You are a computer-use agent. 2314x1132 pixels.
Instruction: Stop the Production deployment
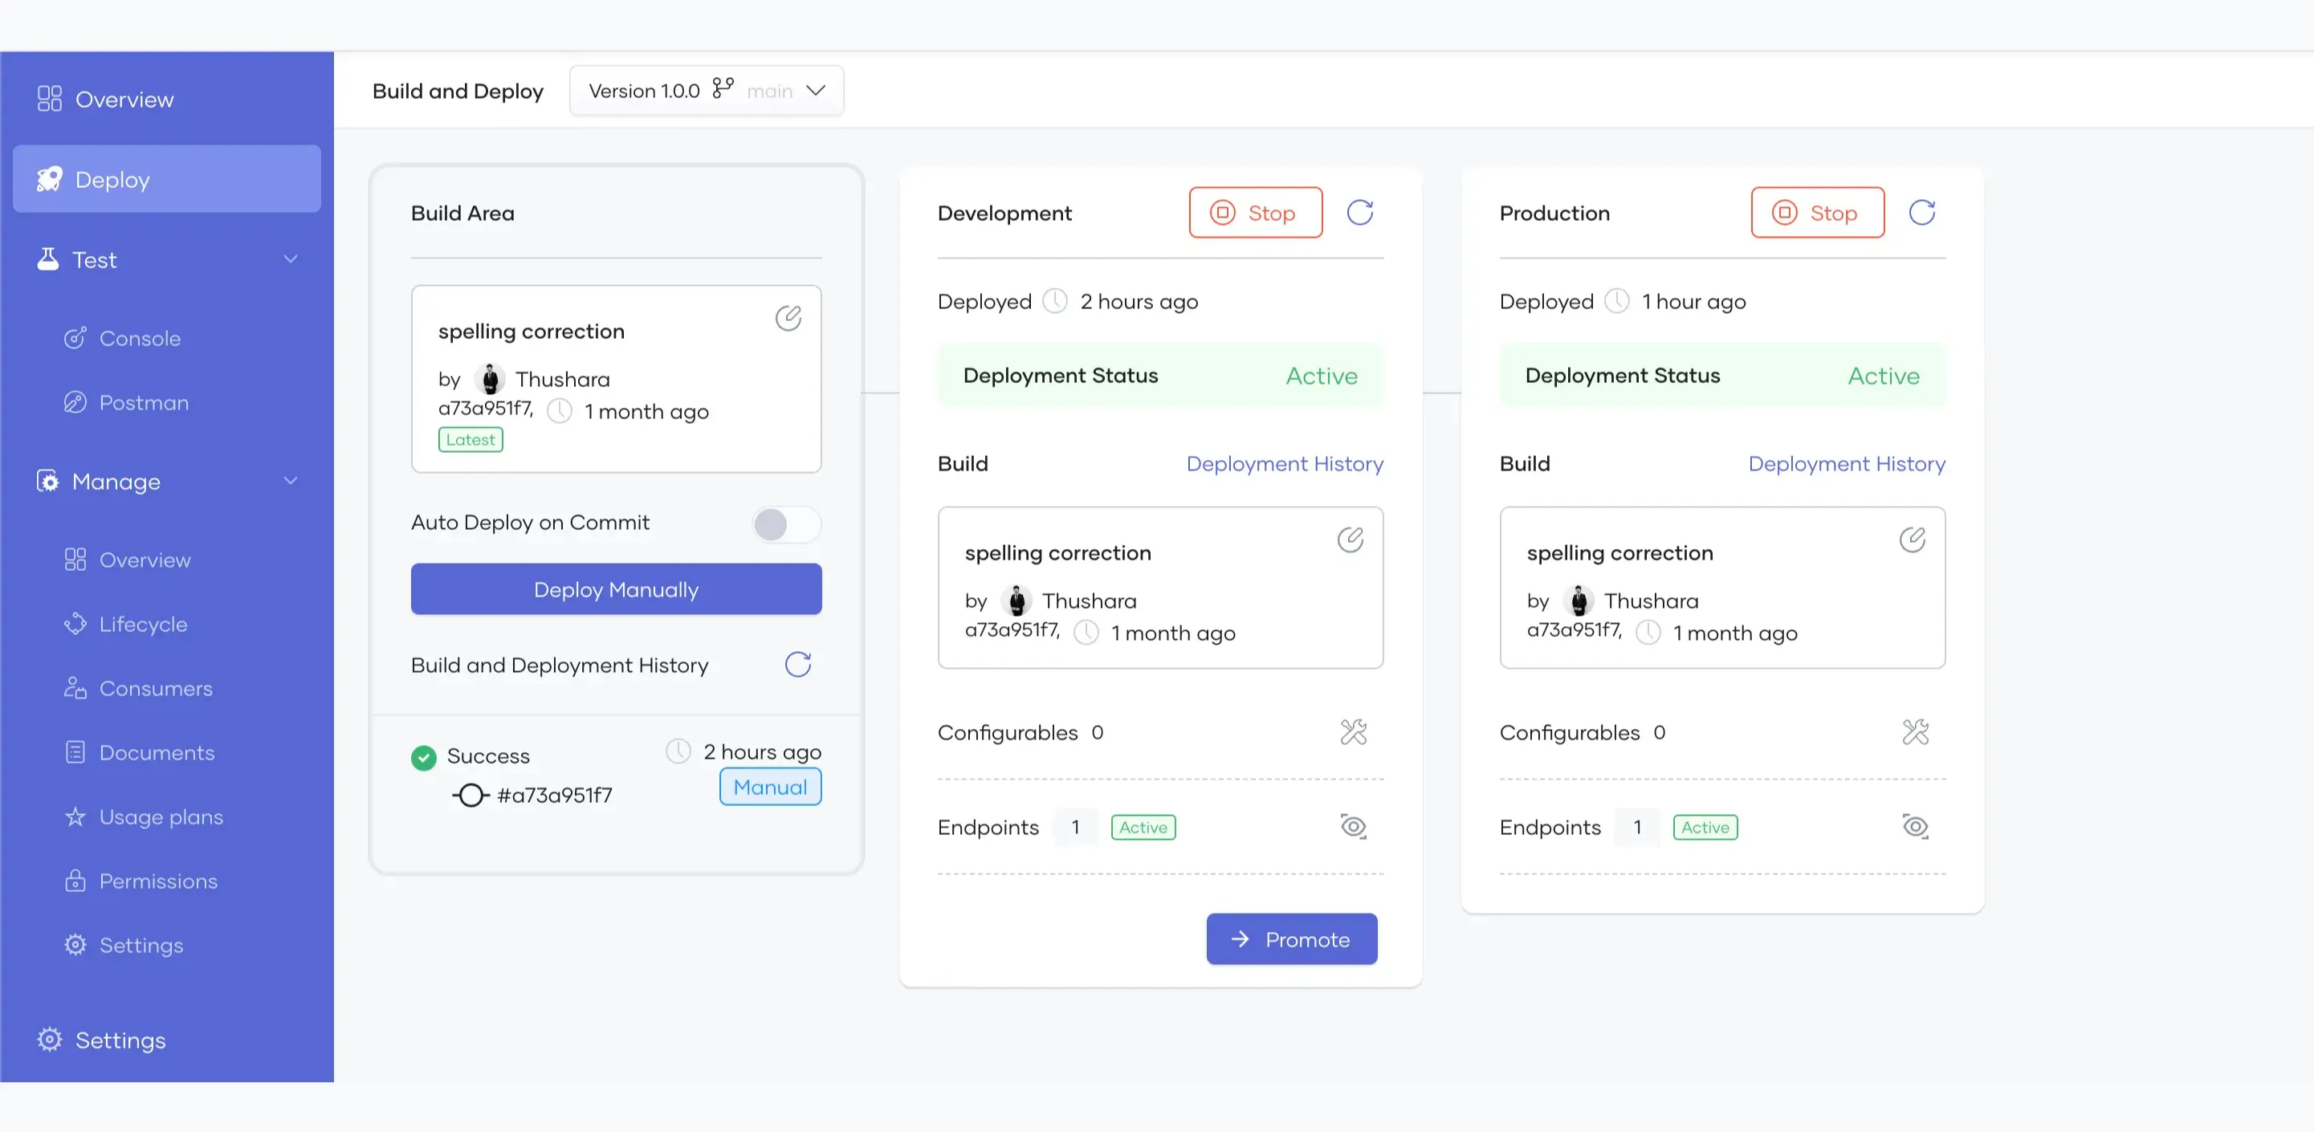coord(1817,212)
